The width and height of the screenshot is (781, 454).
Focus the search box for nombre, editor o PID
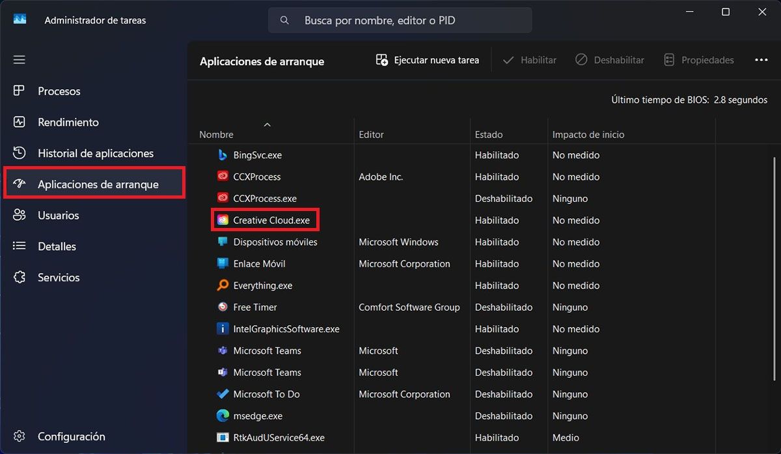(400, 20)
